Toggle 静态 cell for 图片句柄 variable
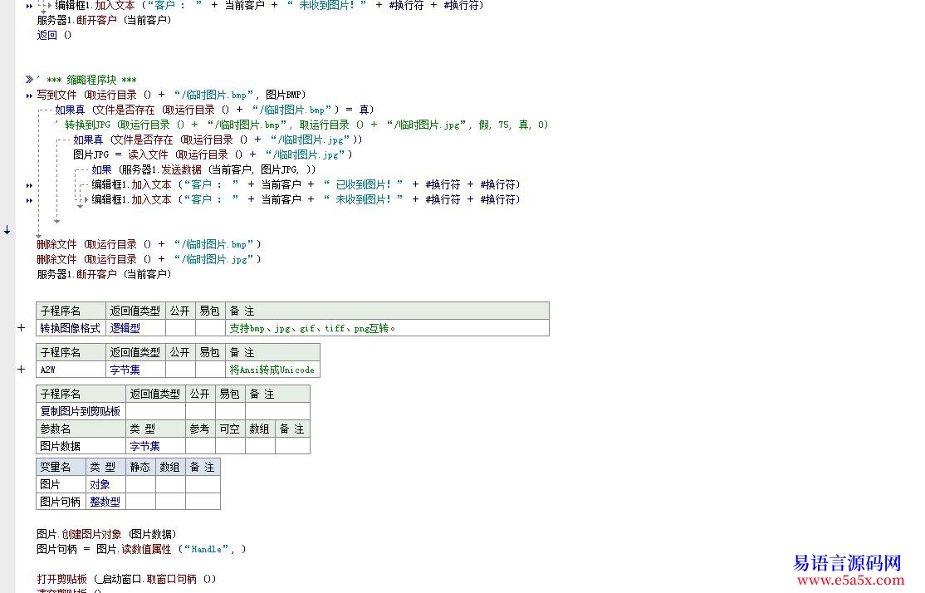Screen dimensions: 925x593 140,502
